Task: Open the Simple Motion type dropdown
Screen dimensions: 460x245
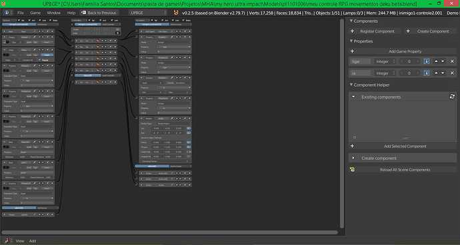Action: (x=174, y=123)
